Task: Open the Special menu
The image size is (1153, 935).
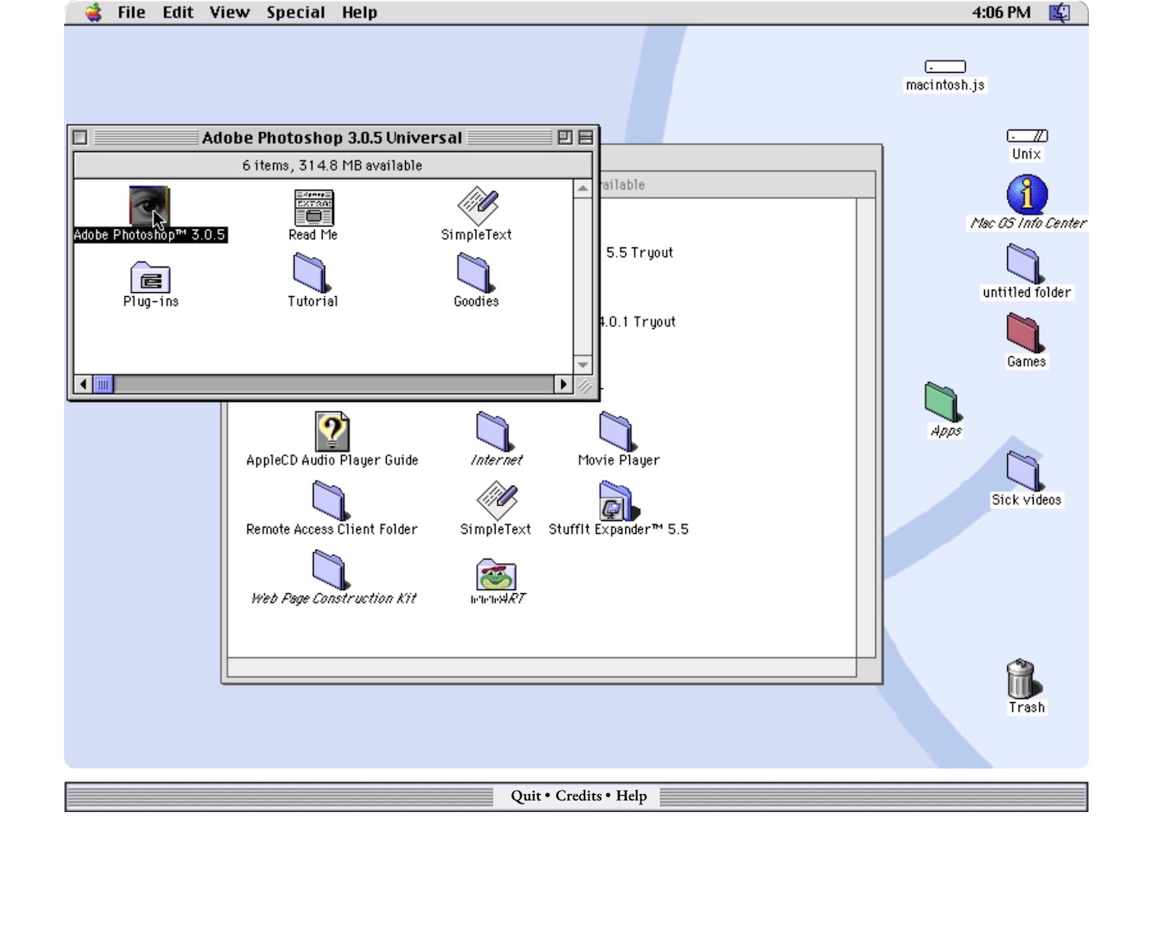Action: pyautogui.click(x=295, y=12)
